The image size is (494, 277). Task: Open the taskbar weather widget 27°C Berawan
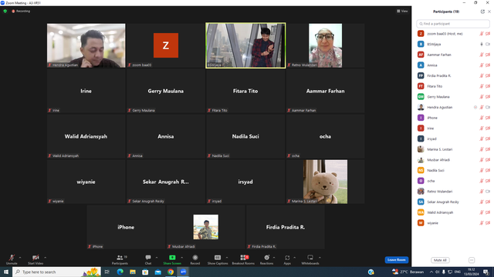[408, 272]
